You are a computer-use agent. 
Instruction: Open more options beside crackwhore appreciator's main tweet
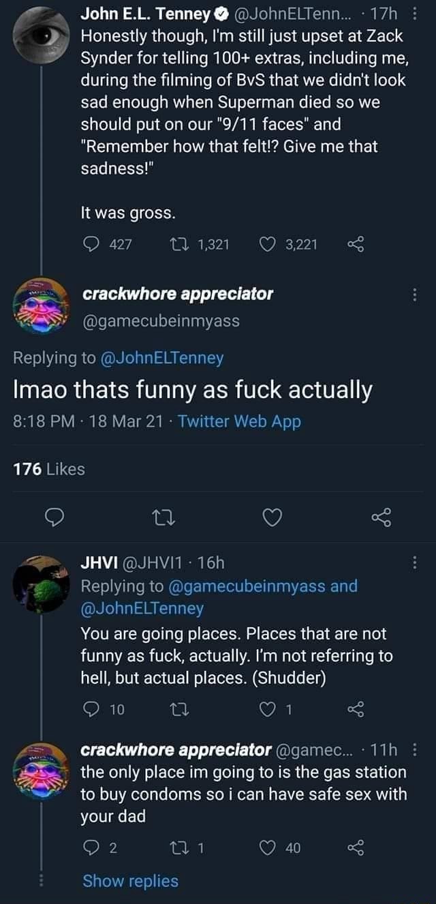coord(416,296)
